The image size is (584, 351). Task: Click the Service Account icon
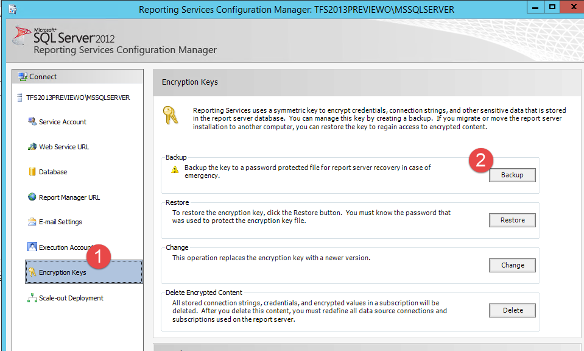[32, 121]
